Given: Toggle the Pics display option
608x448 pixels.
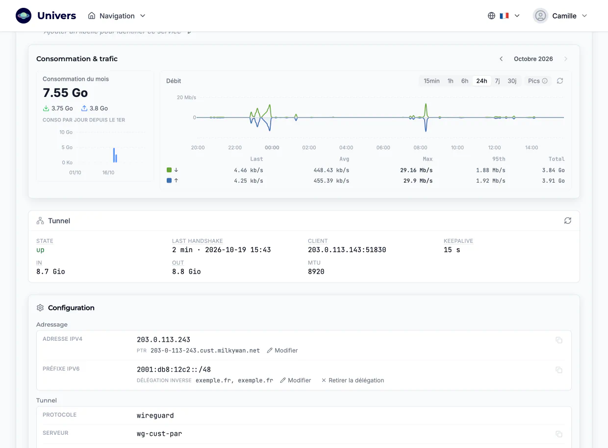Looking at the screenshot, I should [x=537, y=81].
